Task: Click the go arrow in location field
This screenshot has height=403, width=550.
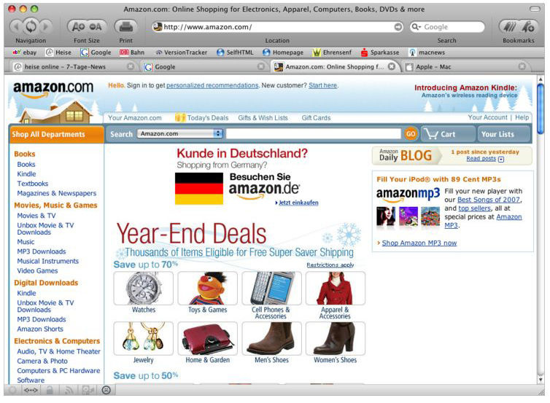Action: pos(398,27)
